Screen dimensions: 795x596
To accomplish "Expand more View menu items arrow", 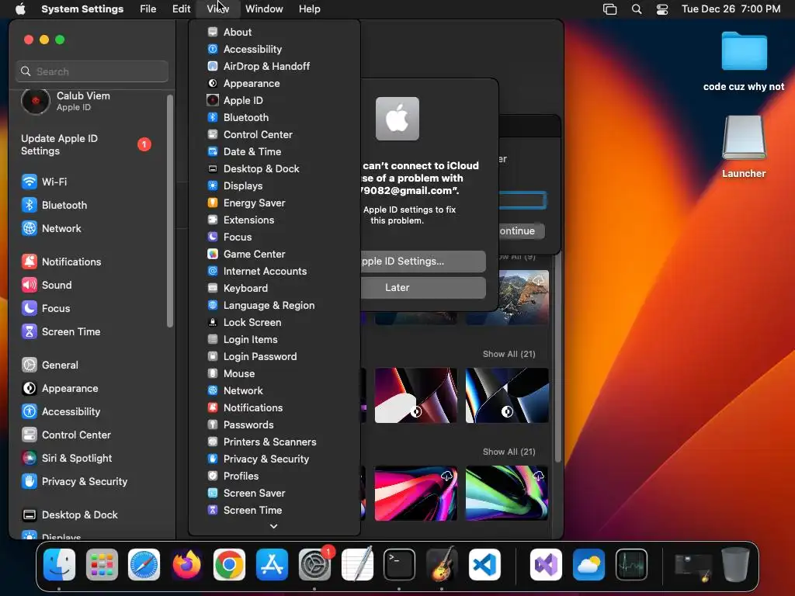I will [x=274, y=526].
